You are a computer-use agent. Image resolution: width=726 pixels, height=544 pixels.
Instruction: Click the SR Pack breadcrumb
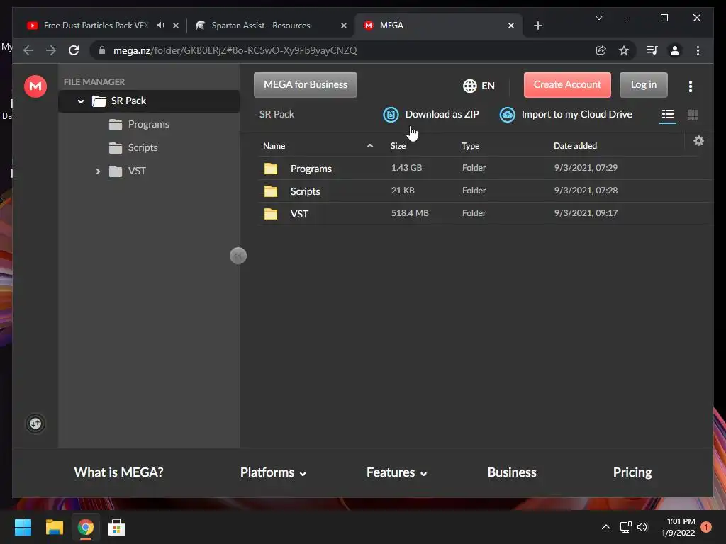277,114
